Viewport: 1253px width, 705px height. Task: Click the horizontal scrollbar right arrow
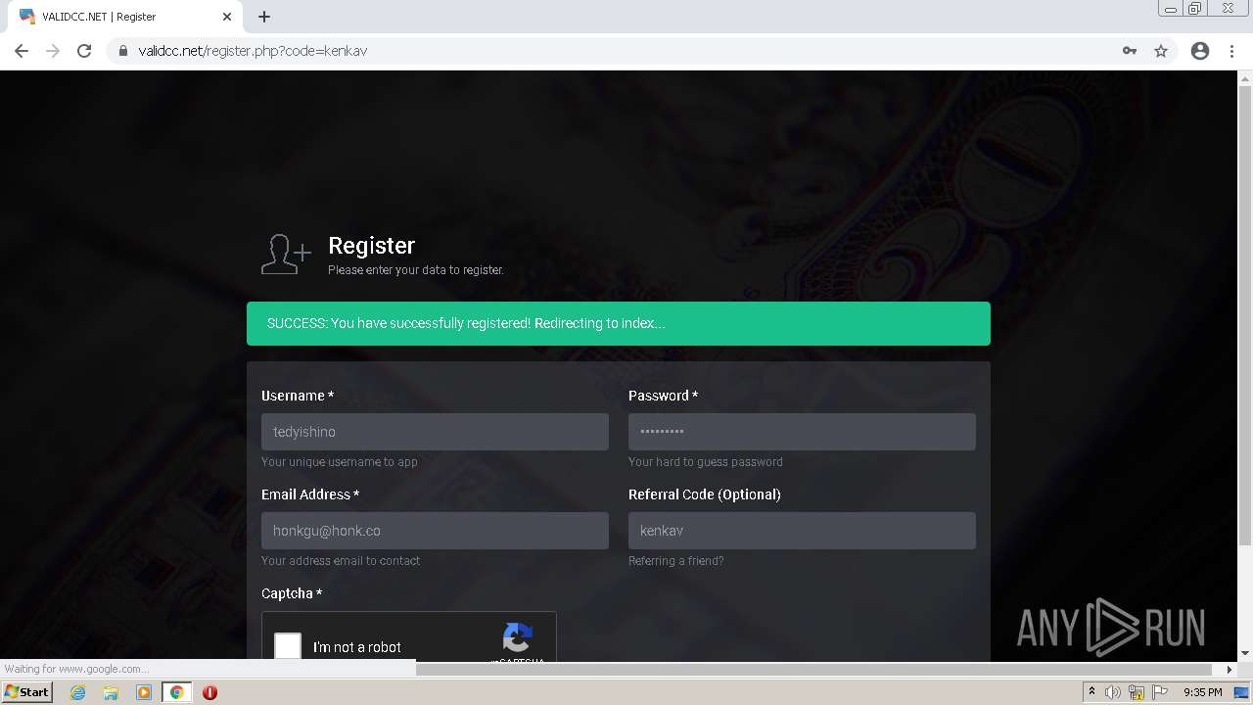point(1230,670)
